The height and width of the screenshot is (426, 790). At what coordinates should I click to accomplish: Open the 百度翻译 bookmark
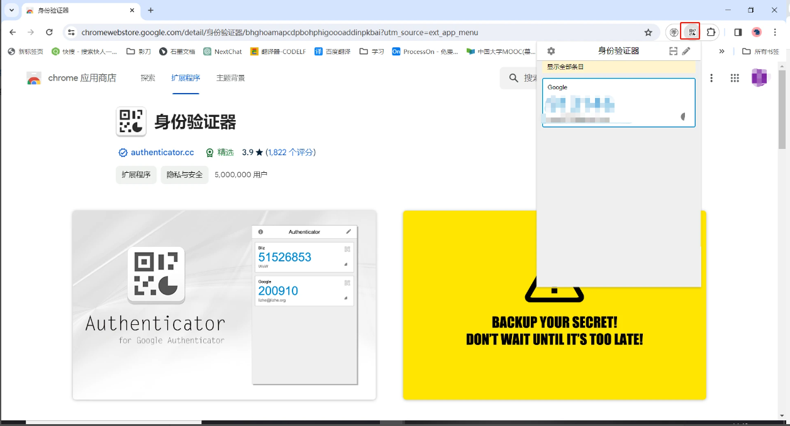coord(333,52)
